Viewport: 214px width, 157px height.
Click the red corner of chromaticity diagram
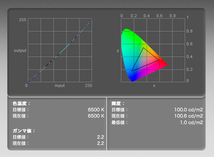165,65
